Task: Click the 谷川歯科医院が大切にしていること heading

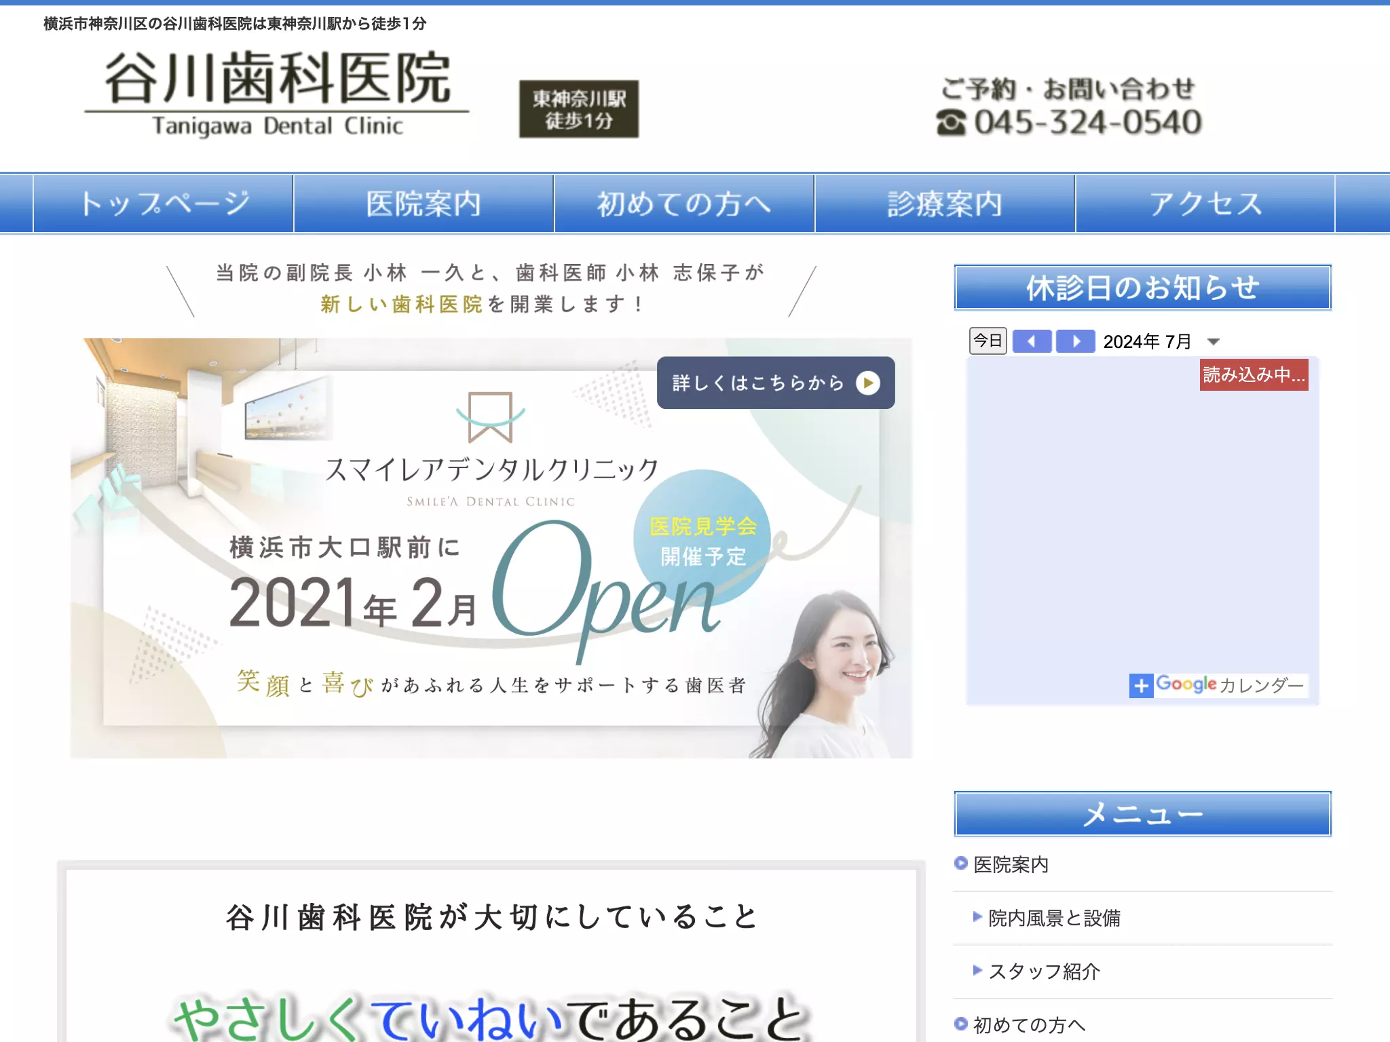Action: pyautogui.click(x=491, y=917)
